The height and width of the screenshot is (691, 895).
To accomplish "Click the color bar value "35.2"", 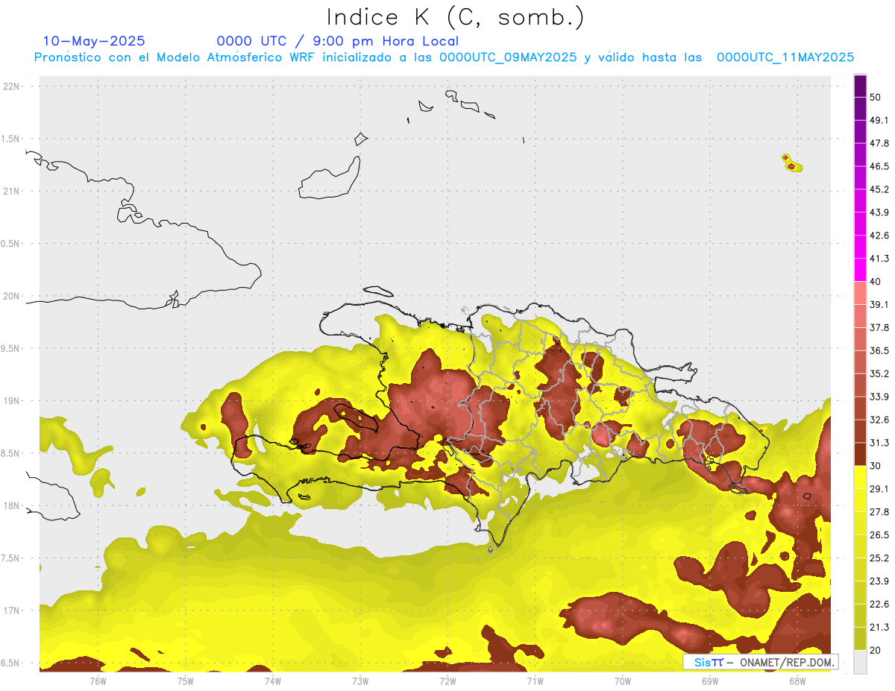I will tap(879, 373).
